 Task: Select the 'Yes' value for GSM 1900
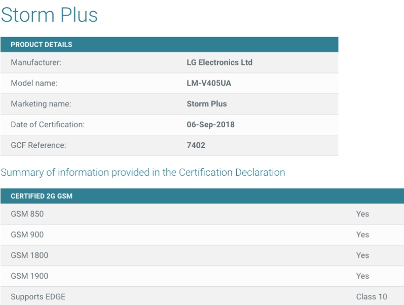coord(362,276)
